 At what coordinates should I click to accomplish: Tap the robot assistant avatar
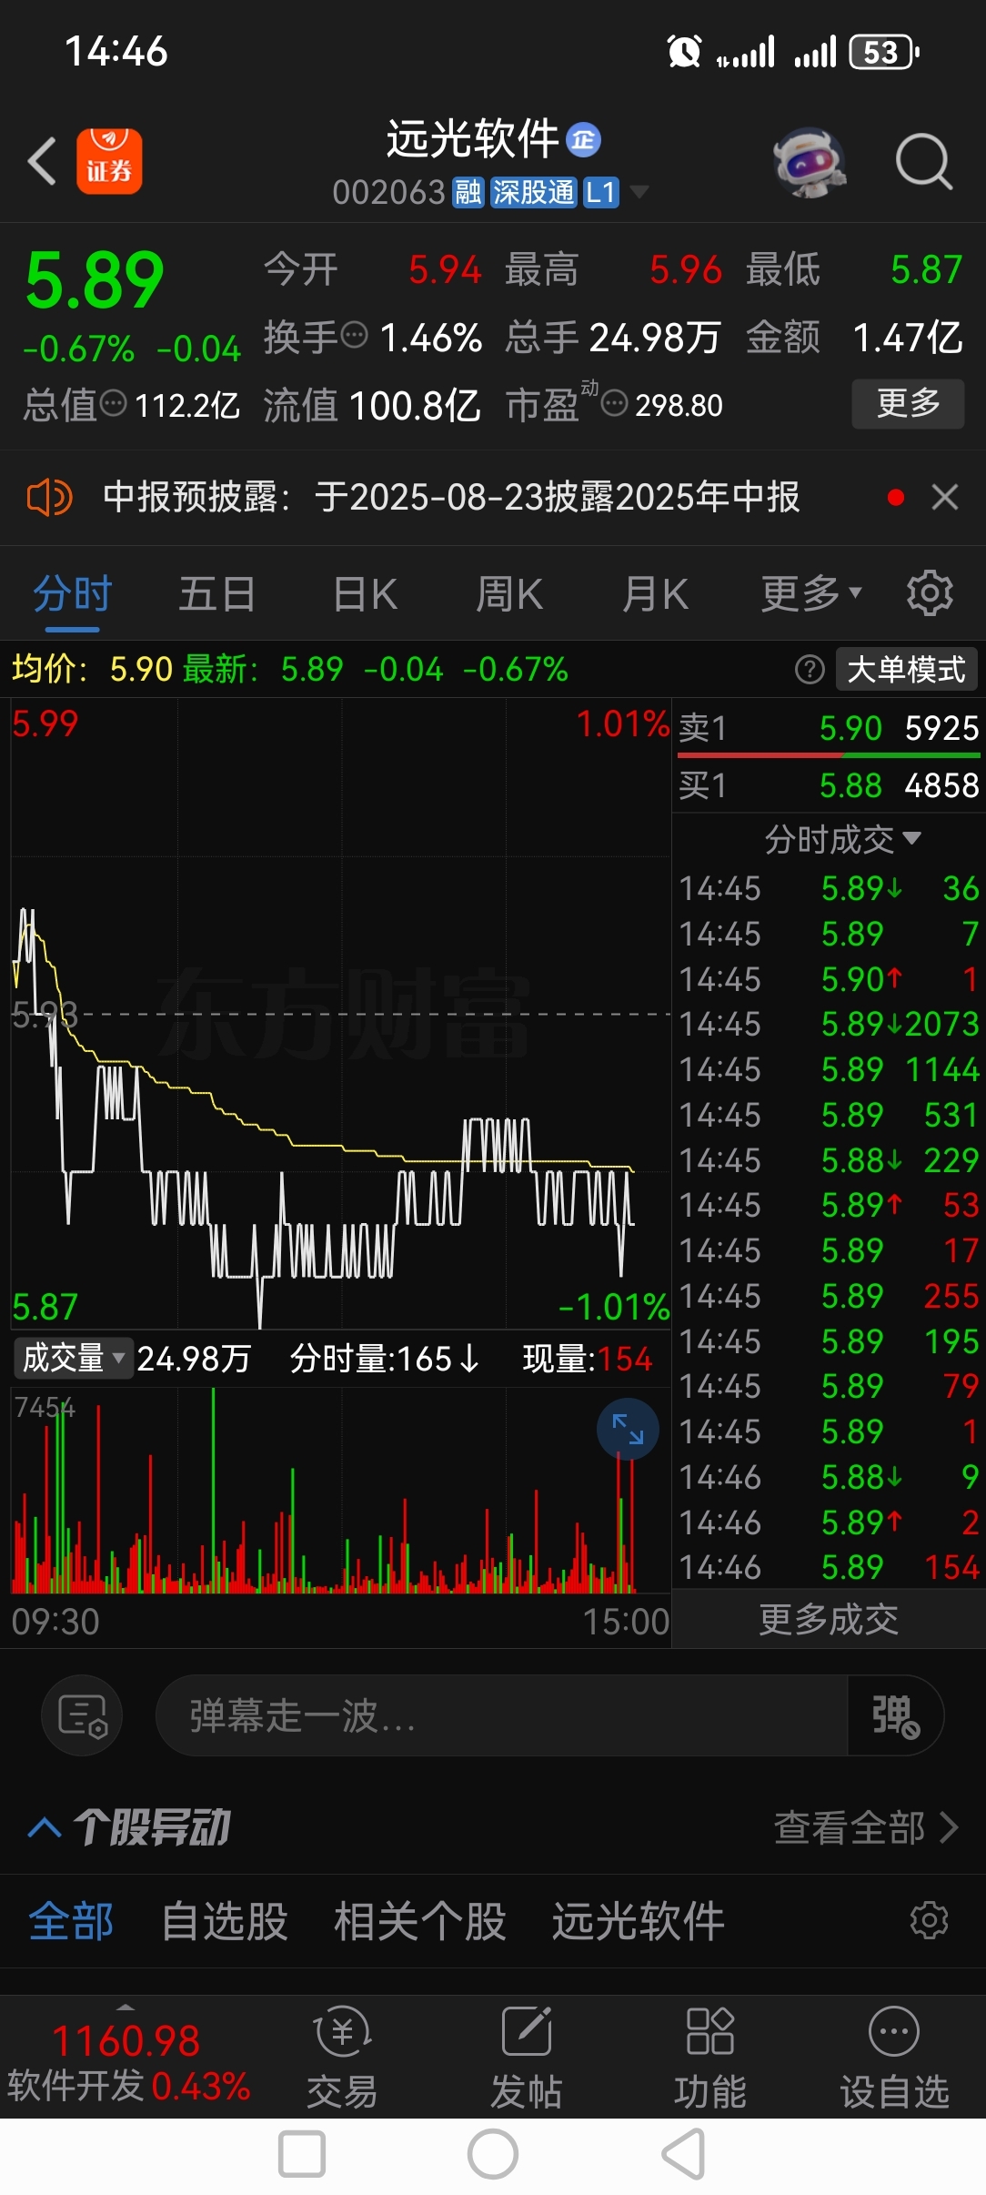[809, 162]
